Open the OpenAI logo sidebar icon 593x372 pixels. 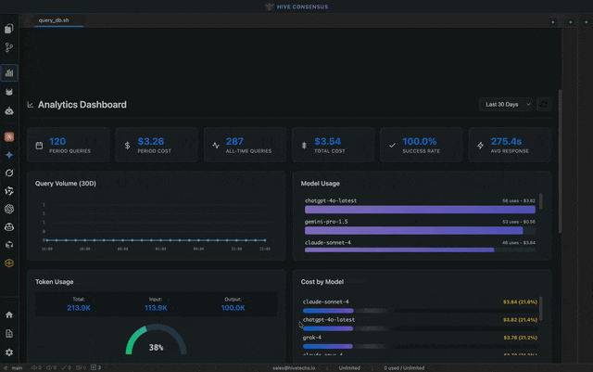(x=9, y=209)
